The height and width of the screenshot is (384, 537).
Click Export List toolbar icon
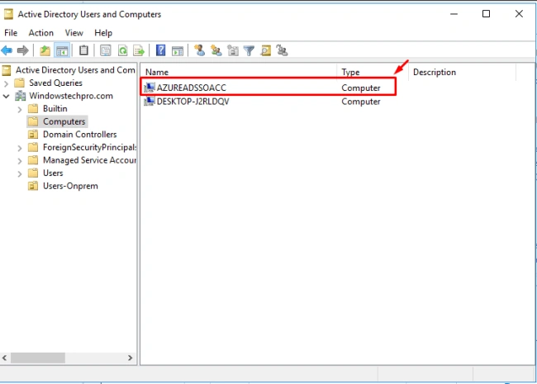pyautogui.click(x=139, y=50)
